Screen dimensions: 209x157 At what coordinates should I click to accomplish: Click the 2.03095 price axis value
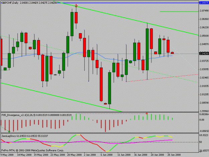pyautogui.click(x=204, y=69)
